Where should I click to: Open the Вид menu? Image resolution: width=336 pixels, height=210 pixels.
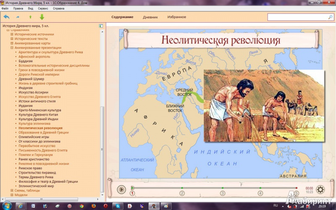pyautogui.click(x=30, y=8)
